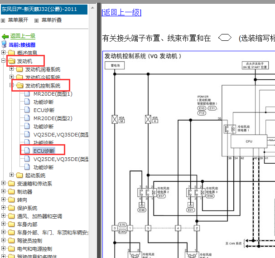The width and height of the screenshot is (275, 258).
Task: Expand the 车身内部 node
Action: (3, 224)
